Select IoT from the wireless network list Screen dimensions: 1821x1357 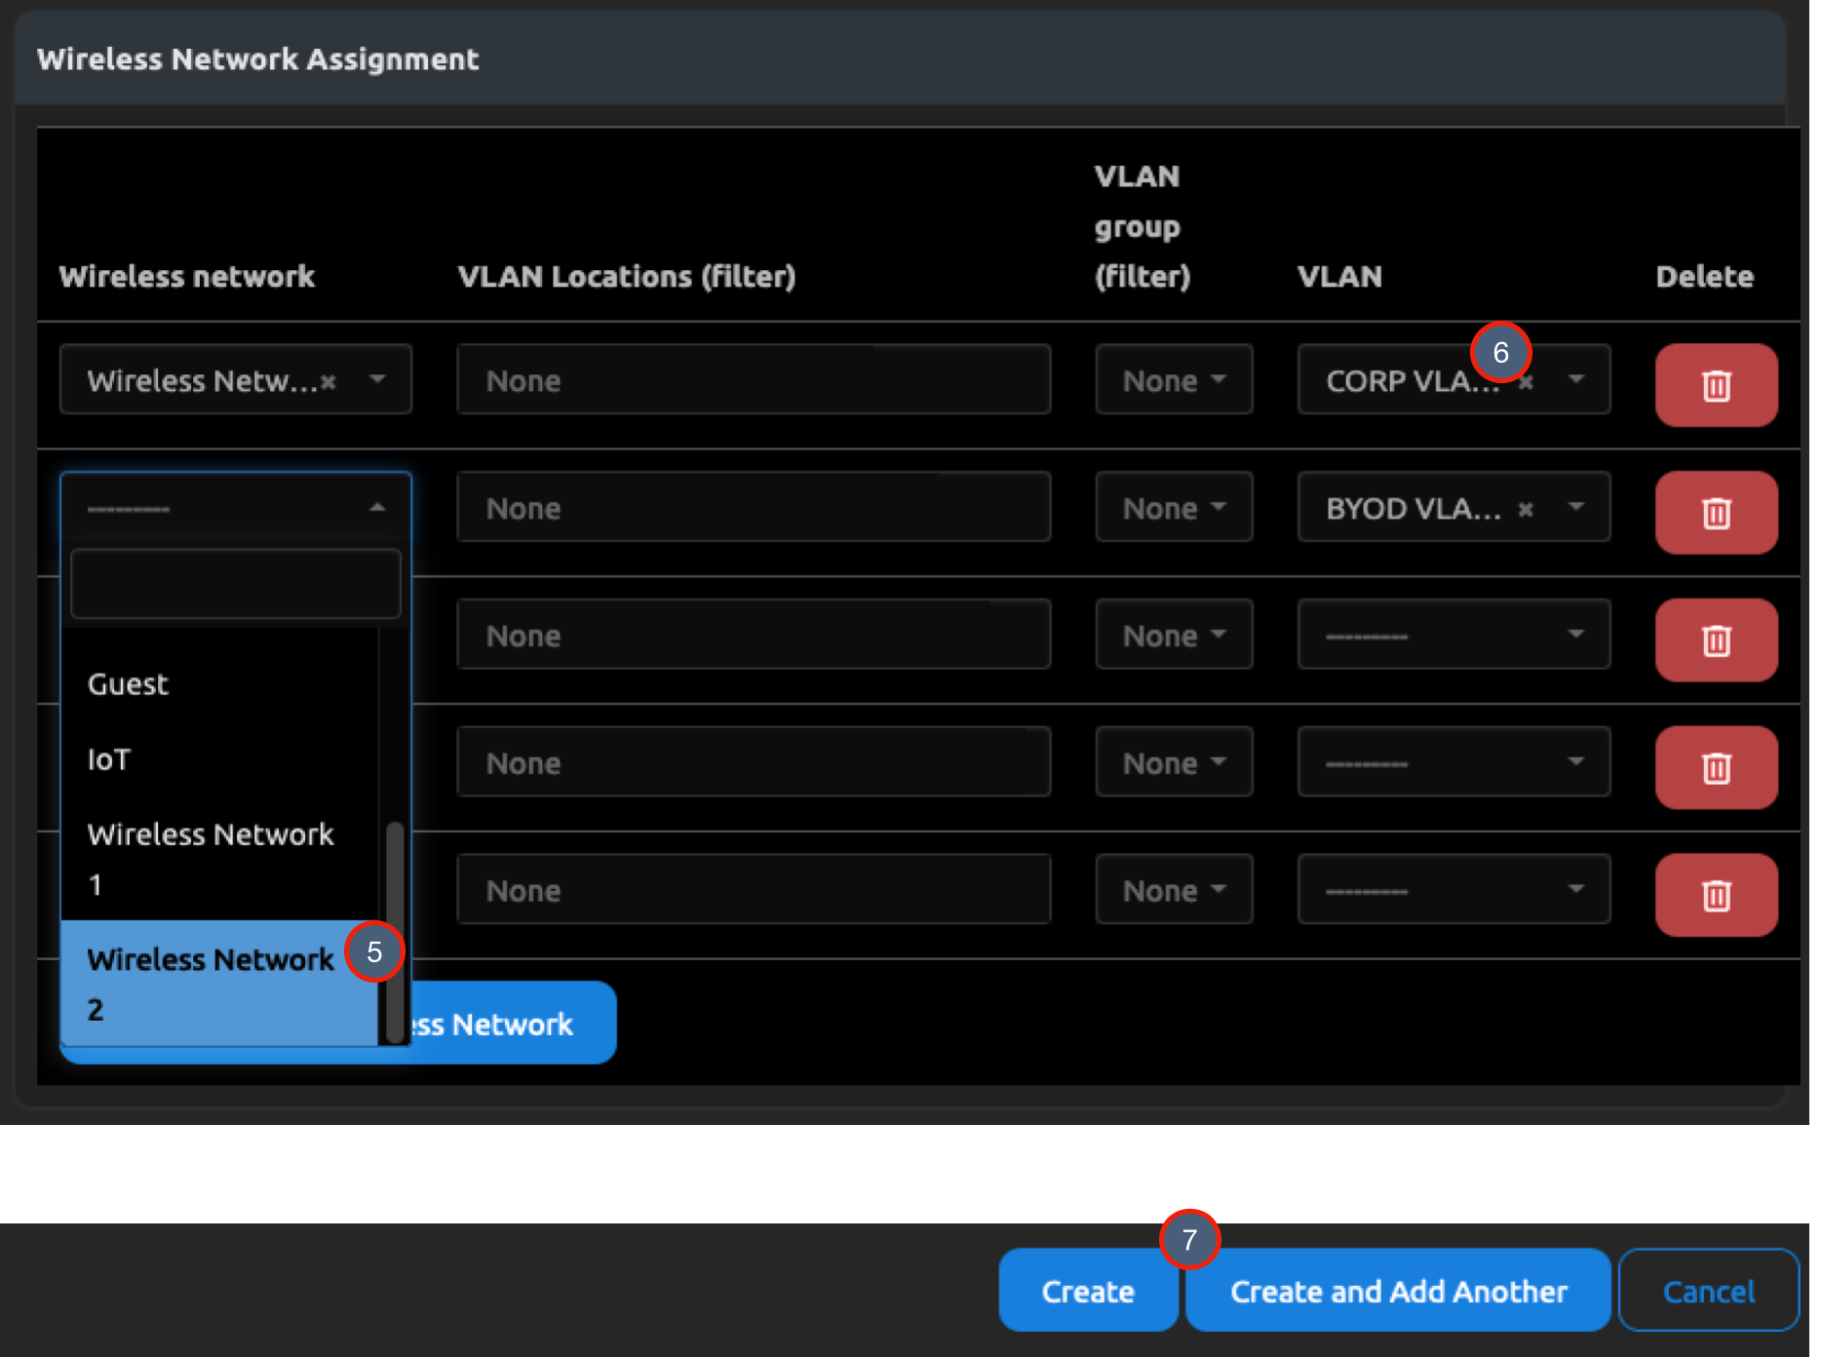(108, 760)
